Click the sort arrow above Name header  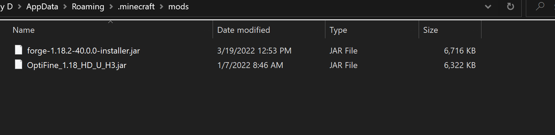(111, 22)
